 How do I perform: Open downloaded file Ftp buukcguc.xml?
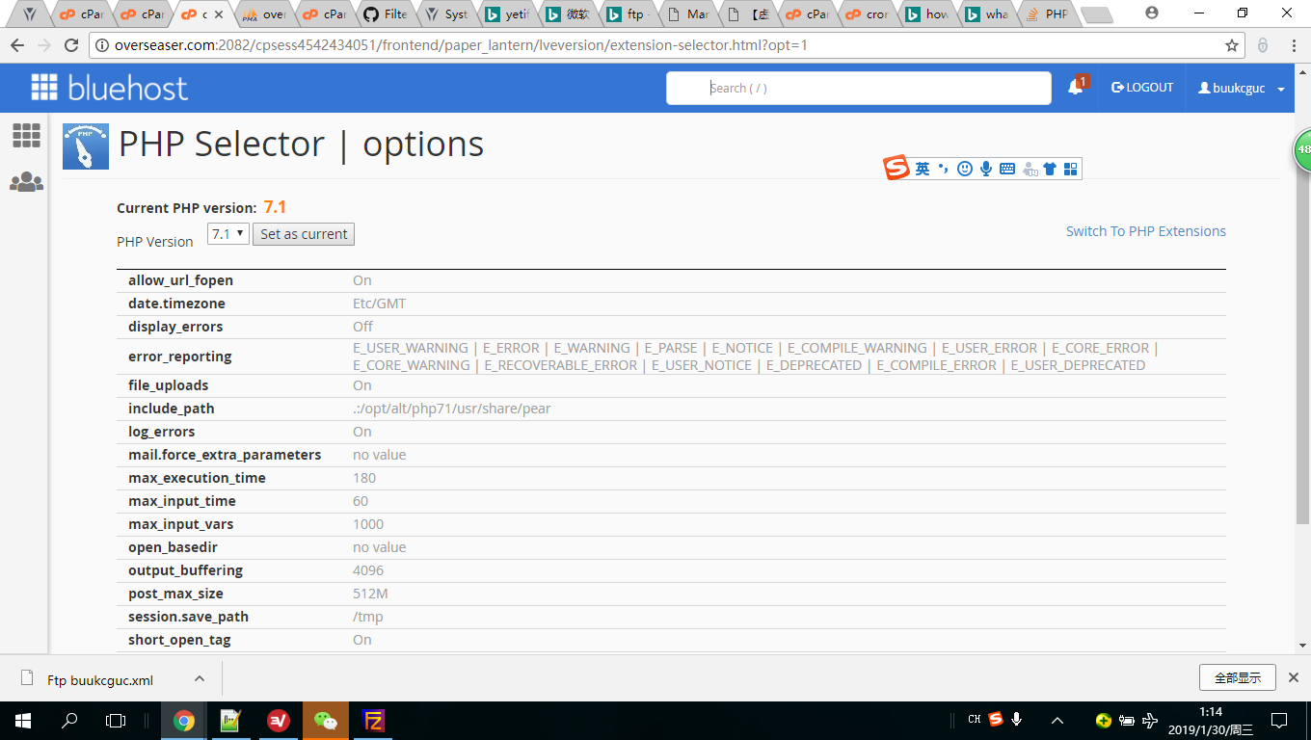point(99,679)
